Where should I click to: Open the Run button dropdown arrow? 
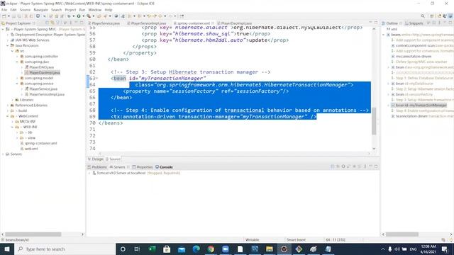point(83,16)
